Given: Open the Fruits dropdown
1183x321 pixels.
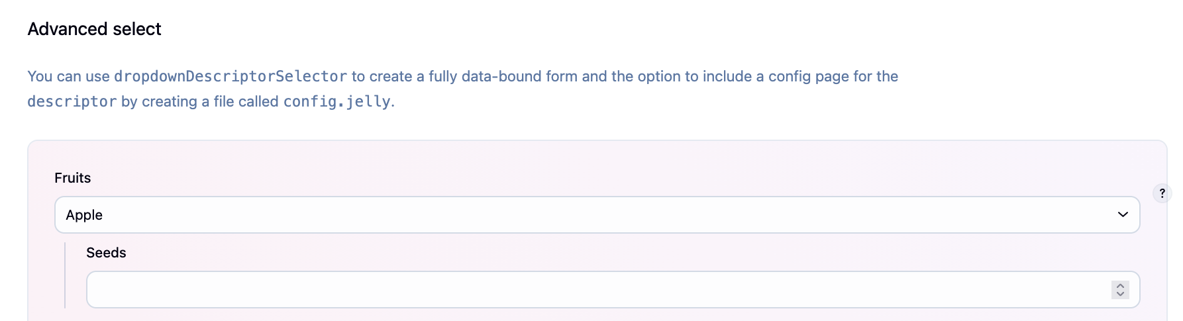Looking at the screenshot, I should click(596, 215).
